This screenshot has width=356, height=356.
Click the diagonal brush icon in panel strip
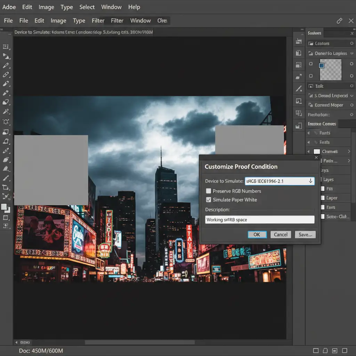pyautogui.click(x=298, y=89)
